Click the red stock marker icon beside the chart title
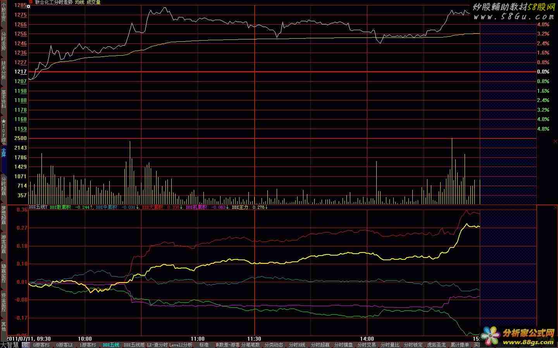 tap(31, 2)
